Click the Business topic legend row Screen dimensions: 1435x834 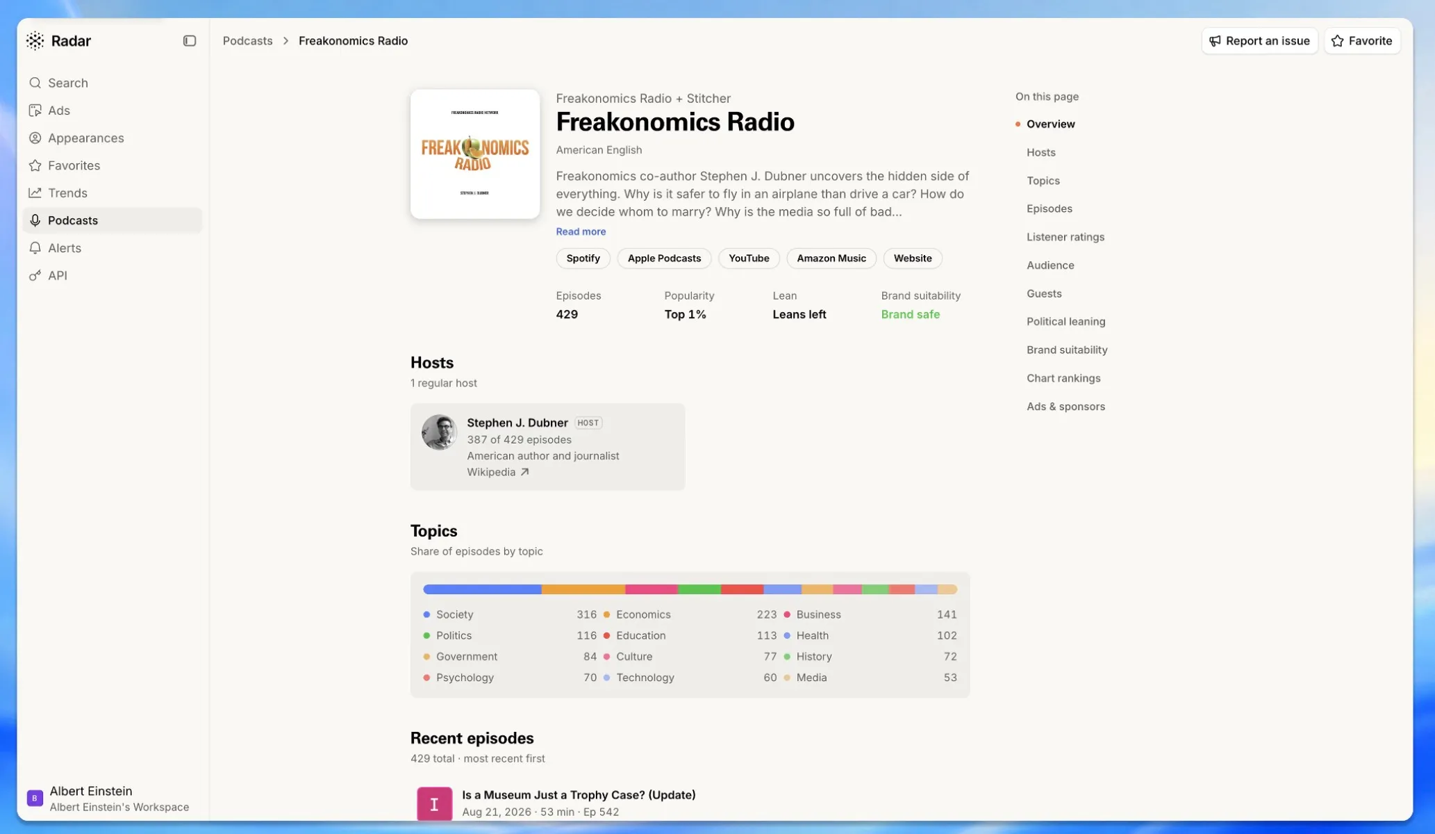pos(870,615)
